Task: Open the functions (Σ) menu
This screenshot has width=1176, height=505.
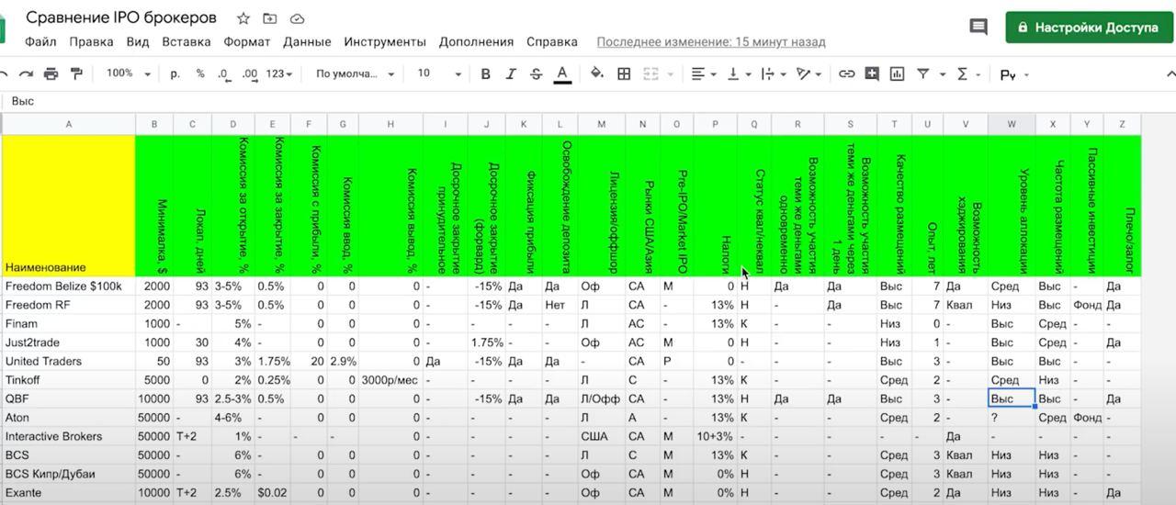Action: [967, 74]
